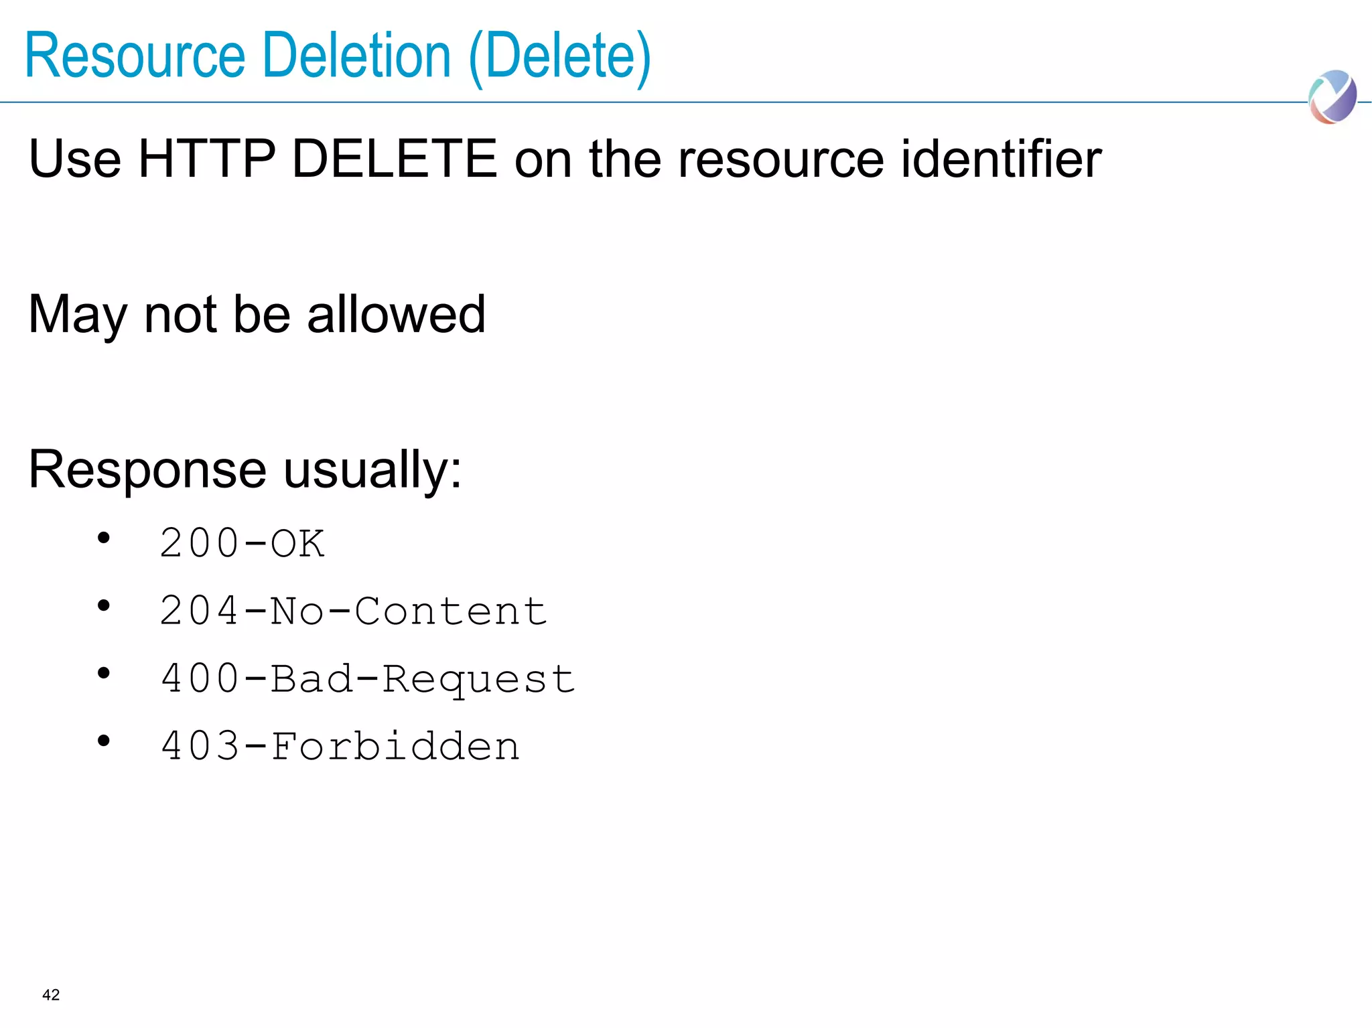Screen dimensions: 1372x1028
Task: Click the "May not be allowed" line
Action: (257, 314)
